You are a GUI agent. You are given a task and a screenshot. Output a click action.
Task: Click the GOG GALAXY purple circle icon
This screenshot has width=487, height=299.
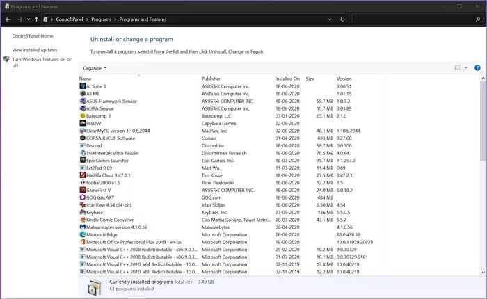coord(82,197)
